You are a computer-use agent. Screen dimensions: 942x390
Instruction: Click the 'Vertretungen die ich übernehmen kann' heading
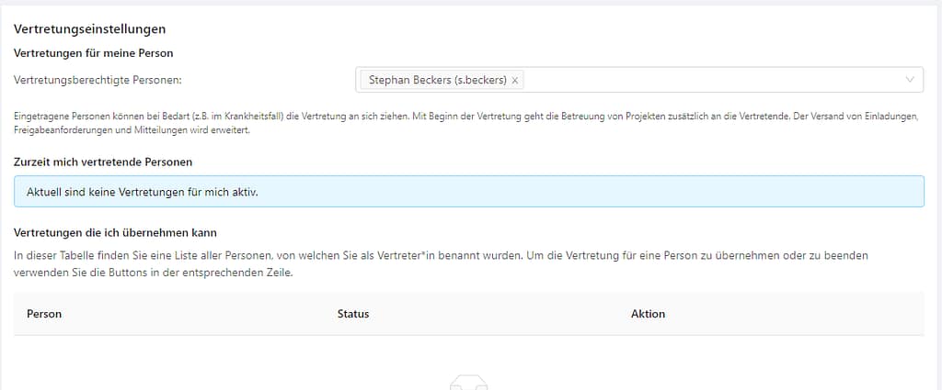(115, 232)
